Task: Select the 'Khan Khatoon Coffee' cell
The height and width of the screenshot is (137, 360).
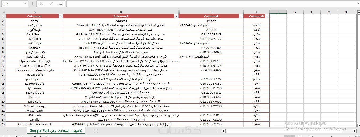Action: coord(34,66)
